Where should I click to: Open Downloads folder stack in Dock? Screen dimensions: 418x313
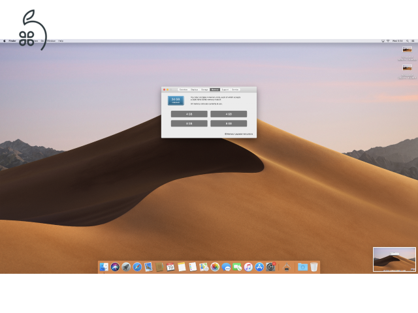pyautogui.click(x=302, y=267)
